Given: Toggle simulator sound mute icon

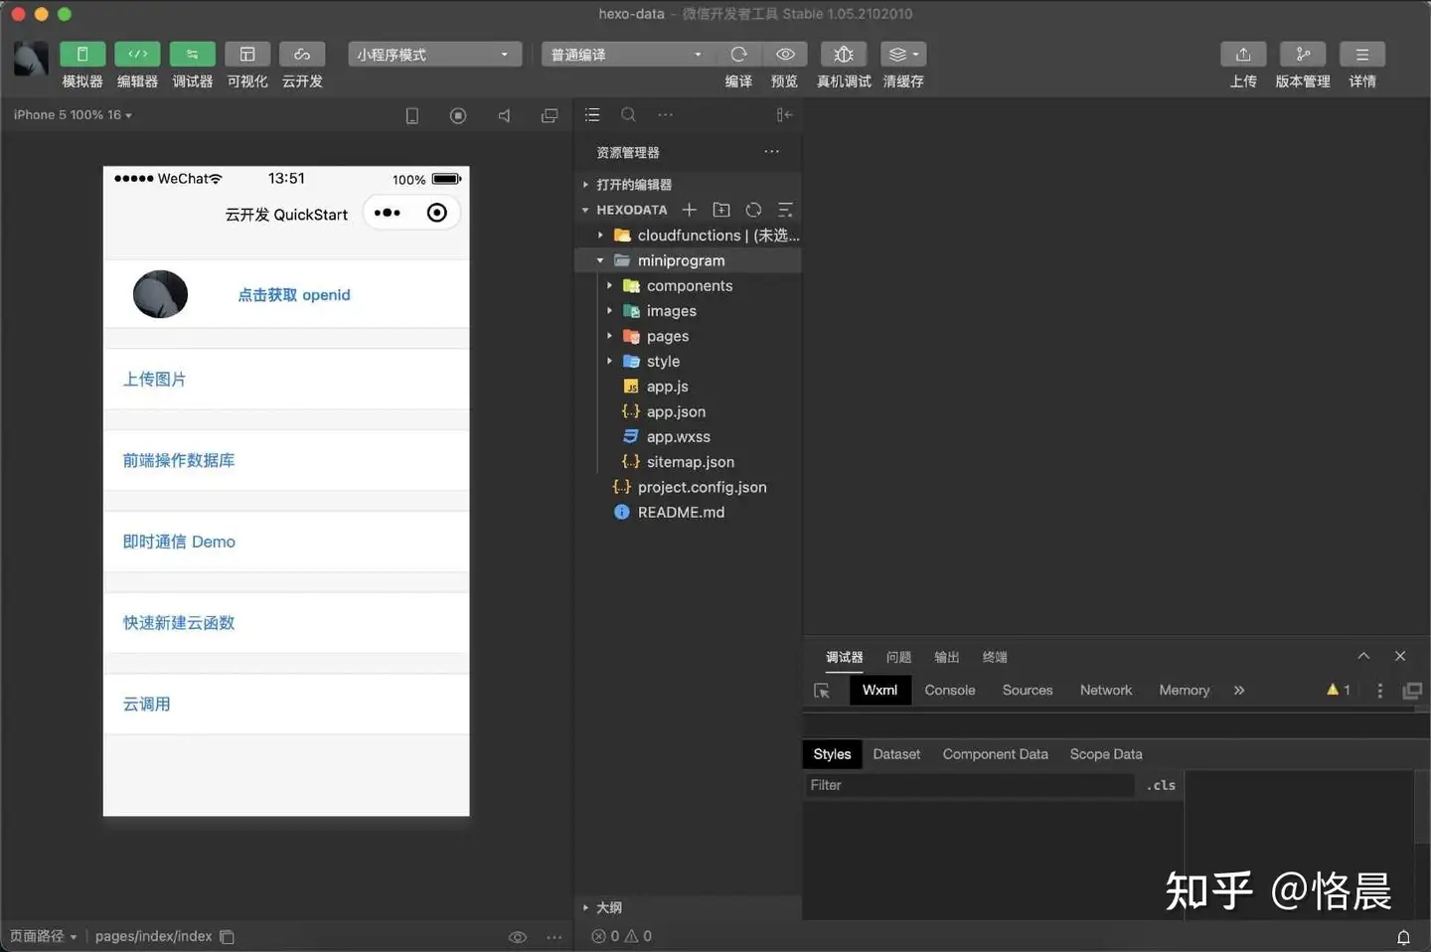Looking at the screenshot, I should (504, 115).
